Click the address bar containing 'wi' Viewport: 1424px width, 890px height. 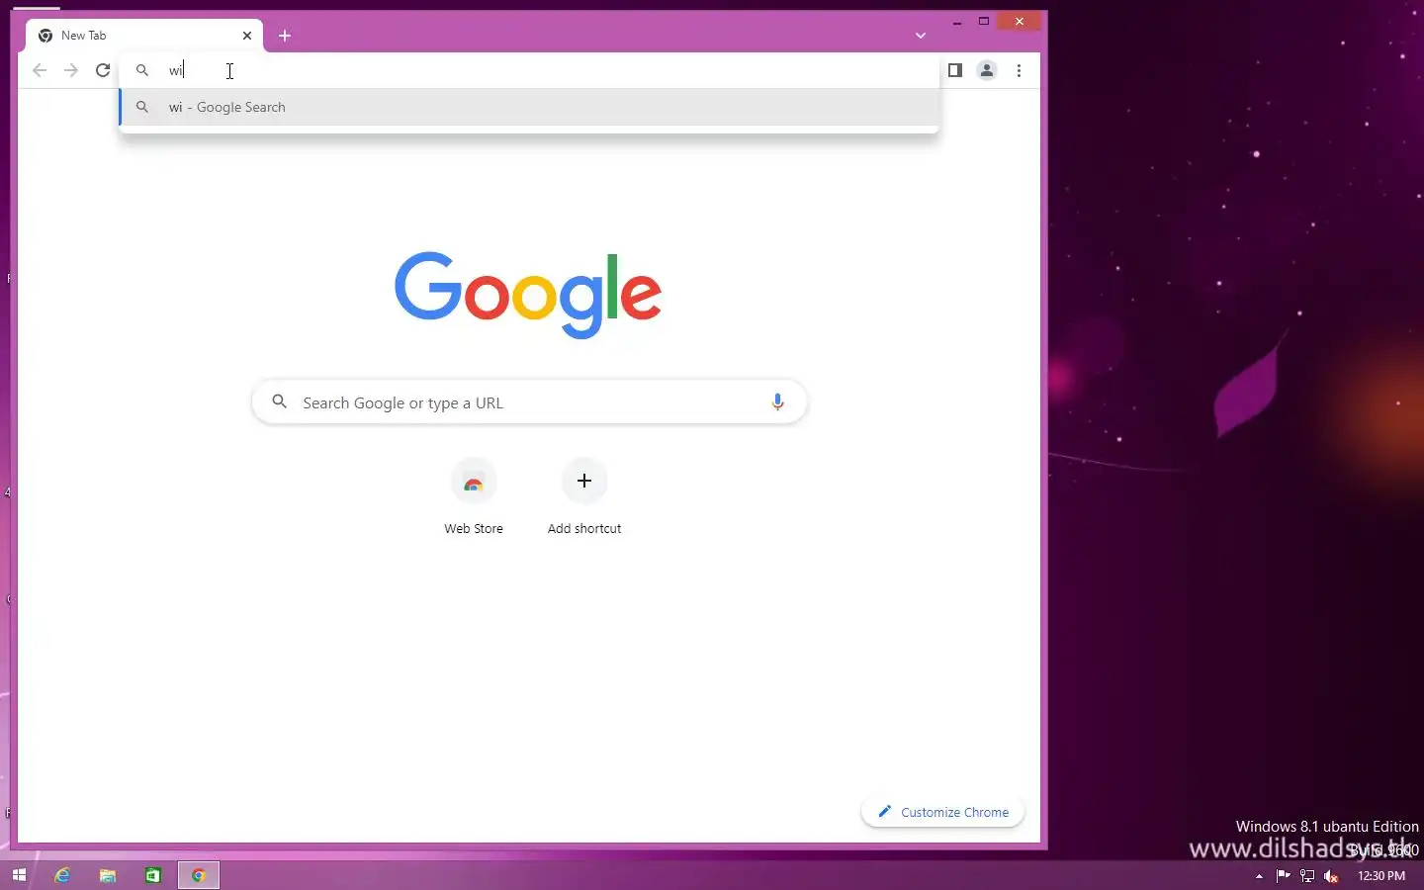click(529, 70)
